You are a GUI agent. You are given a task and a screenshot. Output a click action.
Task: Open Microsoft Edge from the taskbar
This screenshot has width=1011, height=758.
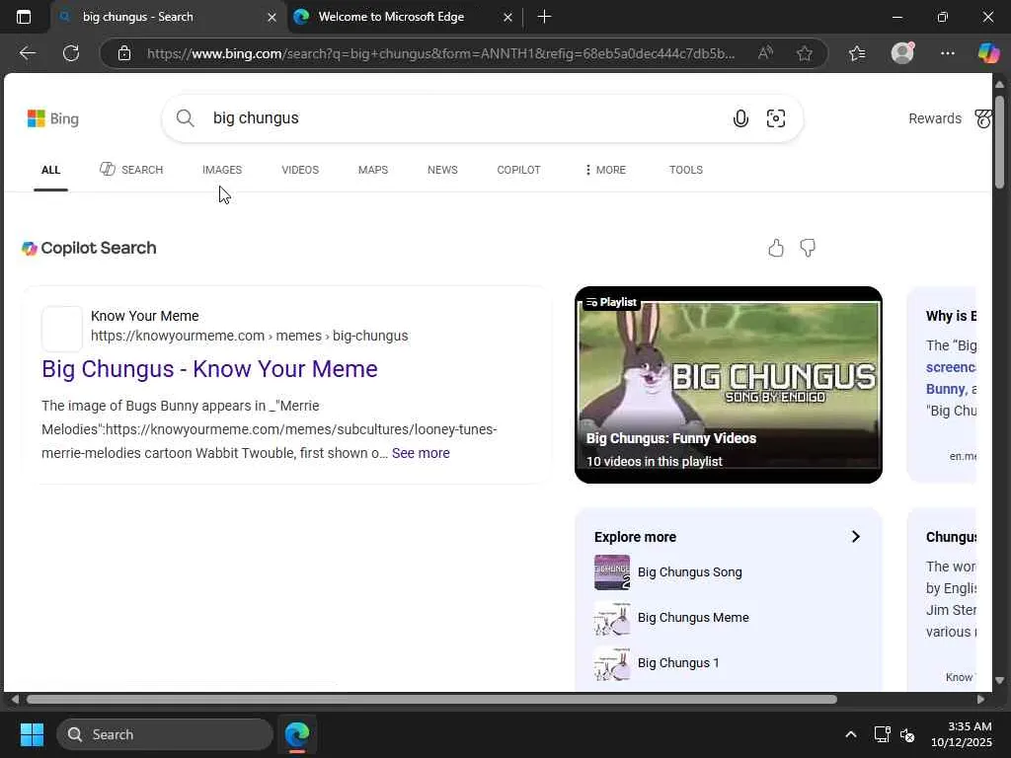pyautogui.click(x=297, y=734)
